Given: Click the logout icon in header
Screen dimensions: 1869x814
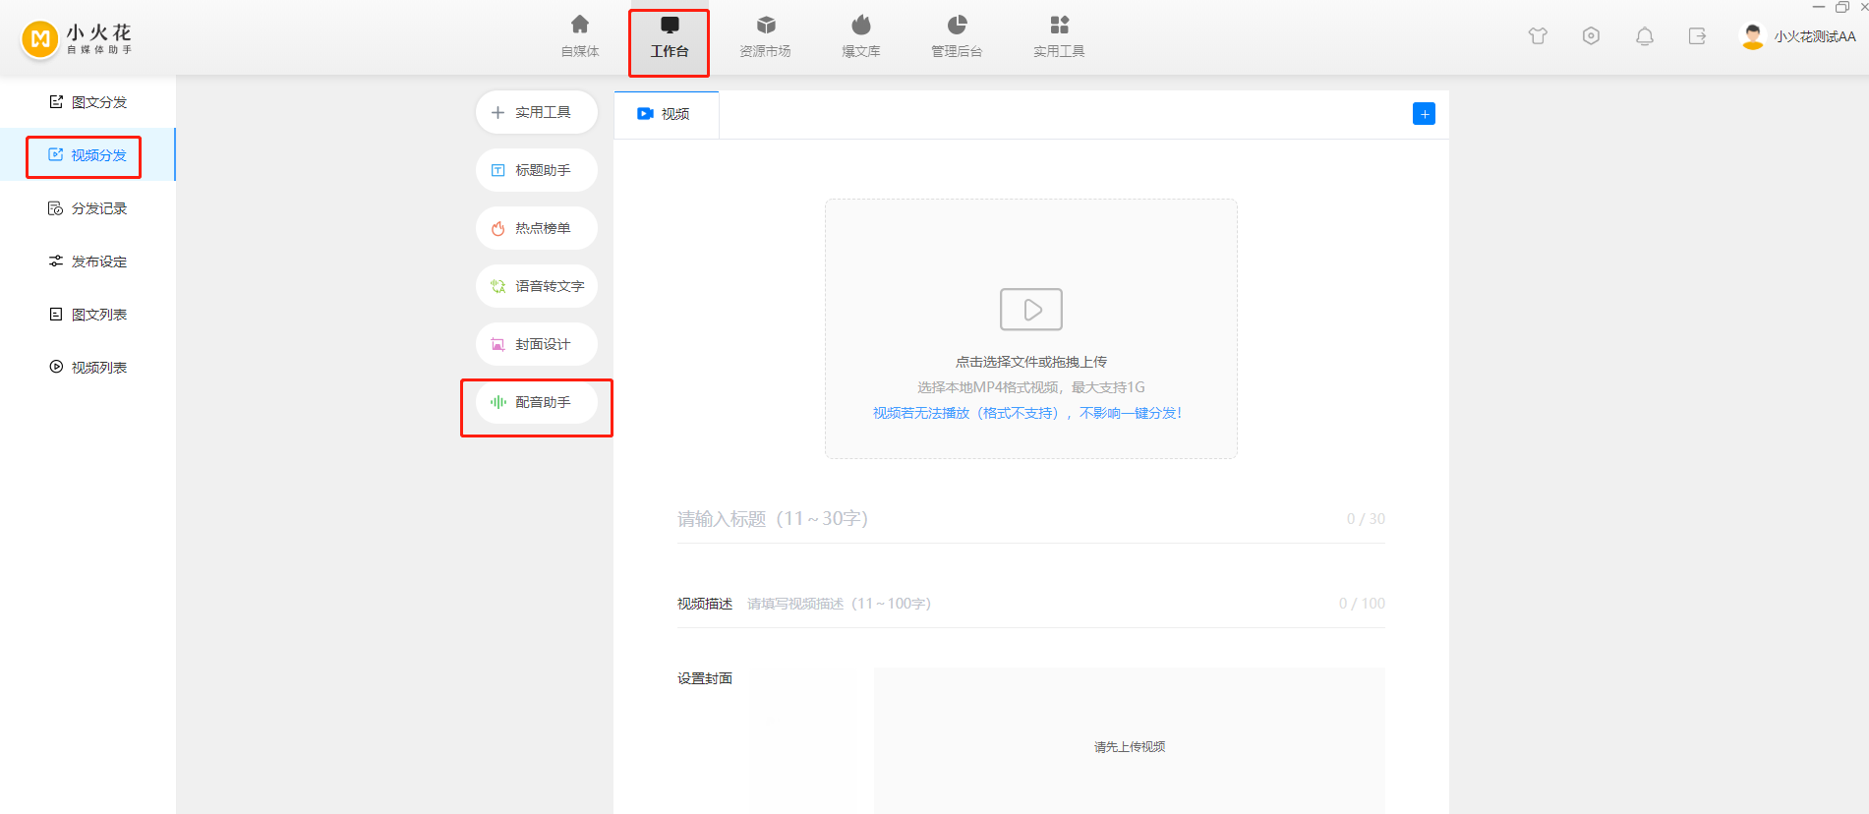Looking at the screenshot, I should (1697, 36).
